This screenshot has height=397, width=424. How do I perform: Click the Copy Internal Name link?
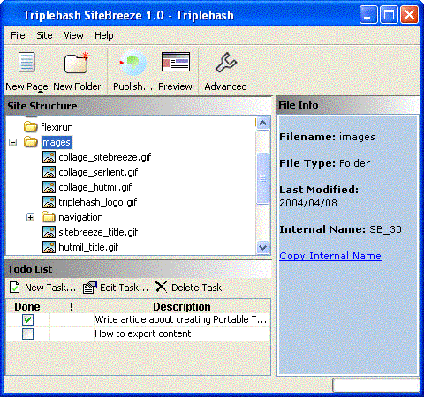coord(330,256)
